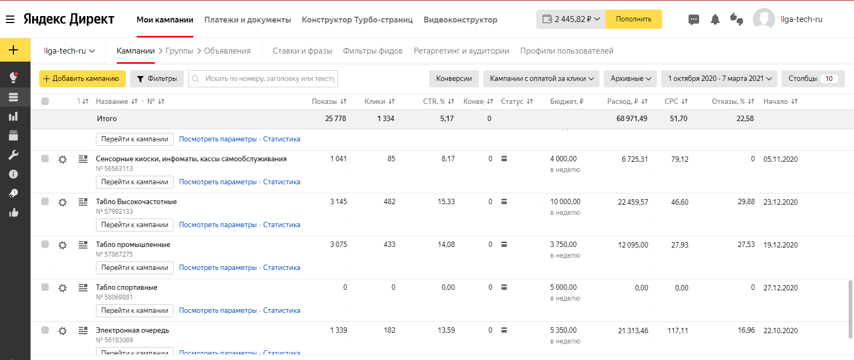Switch to Платежи и документы tab
Viewport: 854px width, 360px height.
click(248, 20)
